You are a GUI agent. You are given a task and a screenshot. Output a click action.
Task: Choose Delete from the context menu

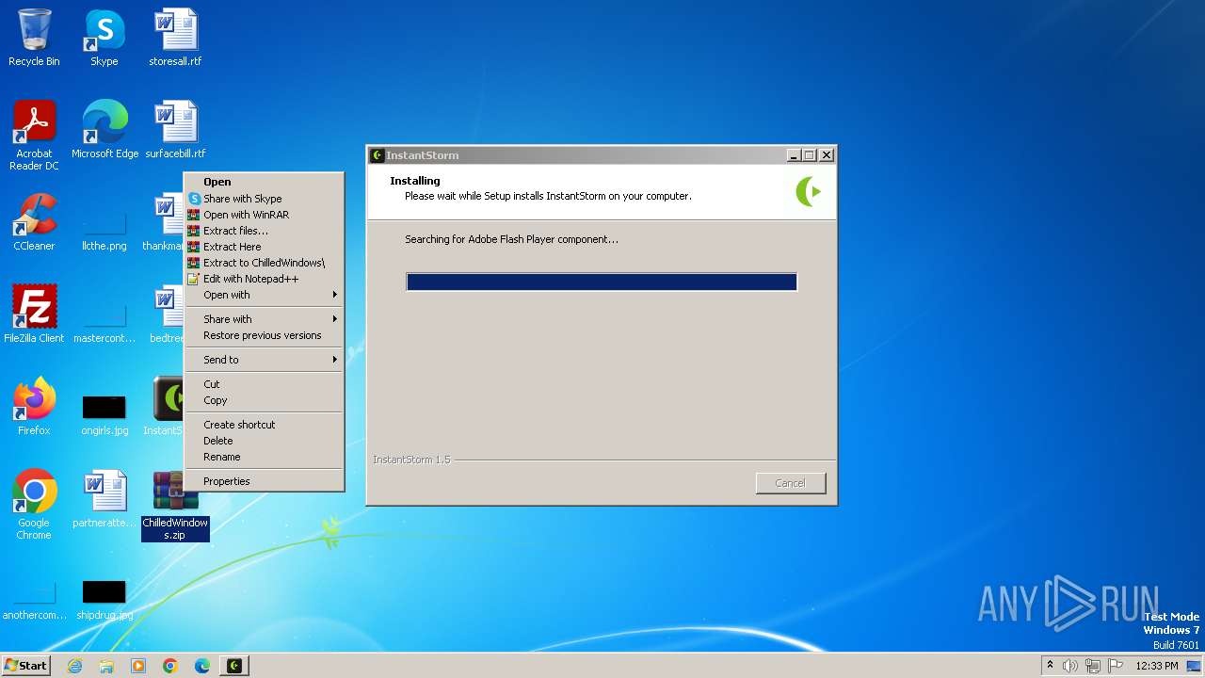[x=264, y=441]
